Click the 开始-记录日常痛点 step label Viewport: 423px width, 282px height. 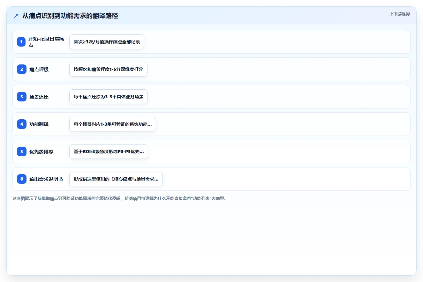pos(47,42)
